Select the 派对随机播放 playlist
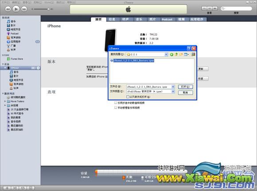Viewport: 257px width, 191px height. coord(16,97)
